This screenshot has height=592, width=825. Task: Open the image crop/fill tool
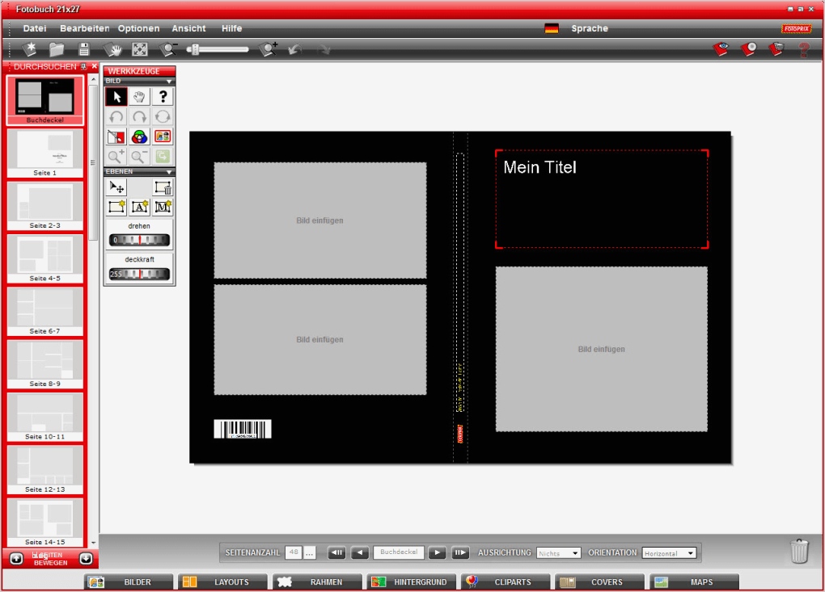coord(116,136)
